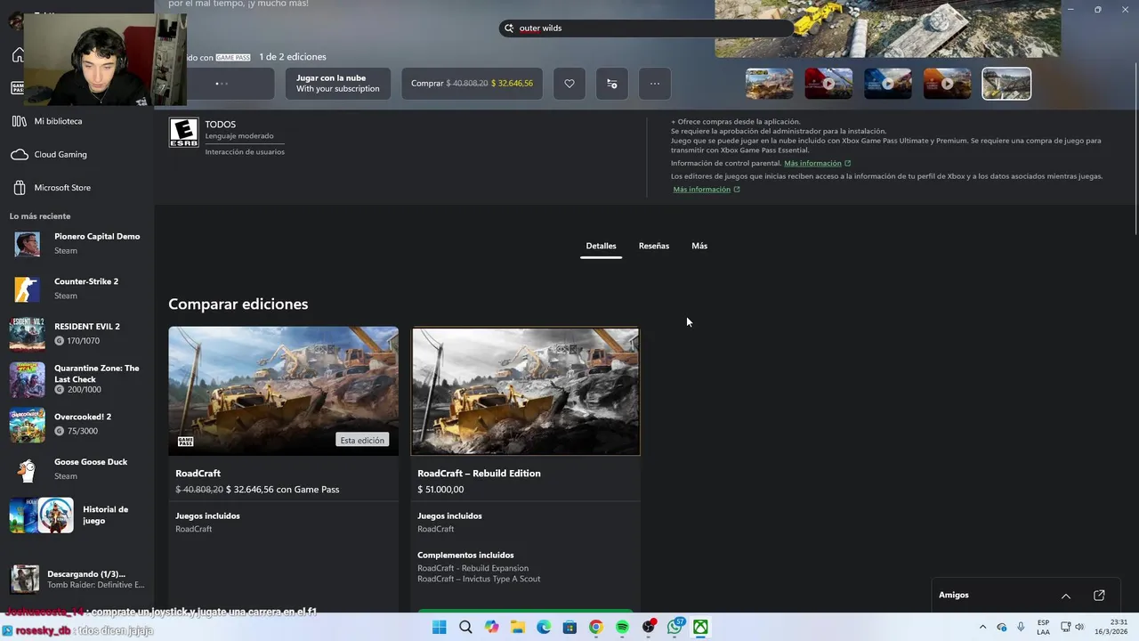Open File Explorer from the taskbar
Viewport: 1139px width, 641px height.
point(518,628)
